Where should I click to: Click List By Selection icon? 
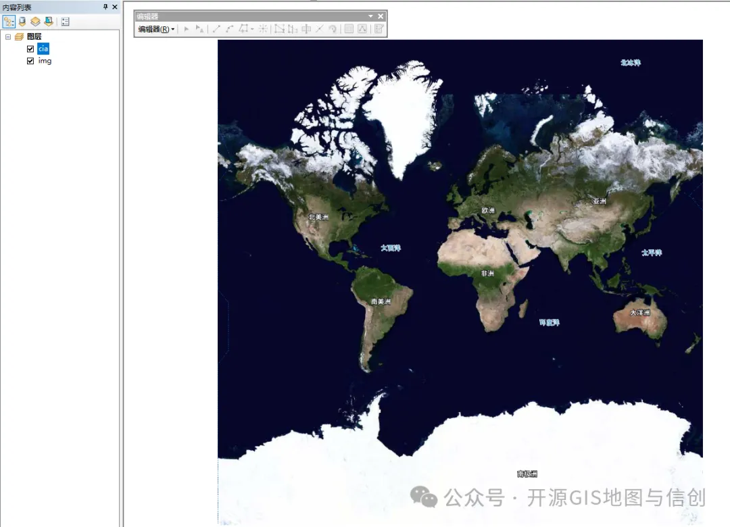49,22
